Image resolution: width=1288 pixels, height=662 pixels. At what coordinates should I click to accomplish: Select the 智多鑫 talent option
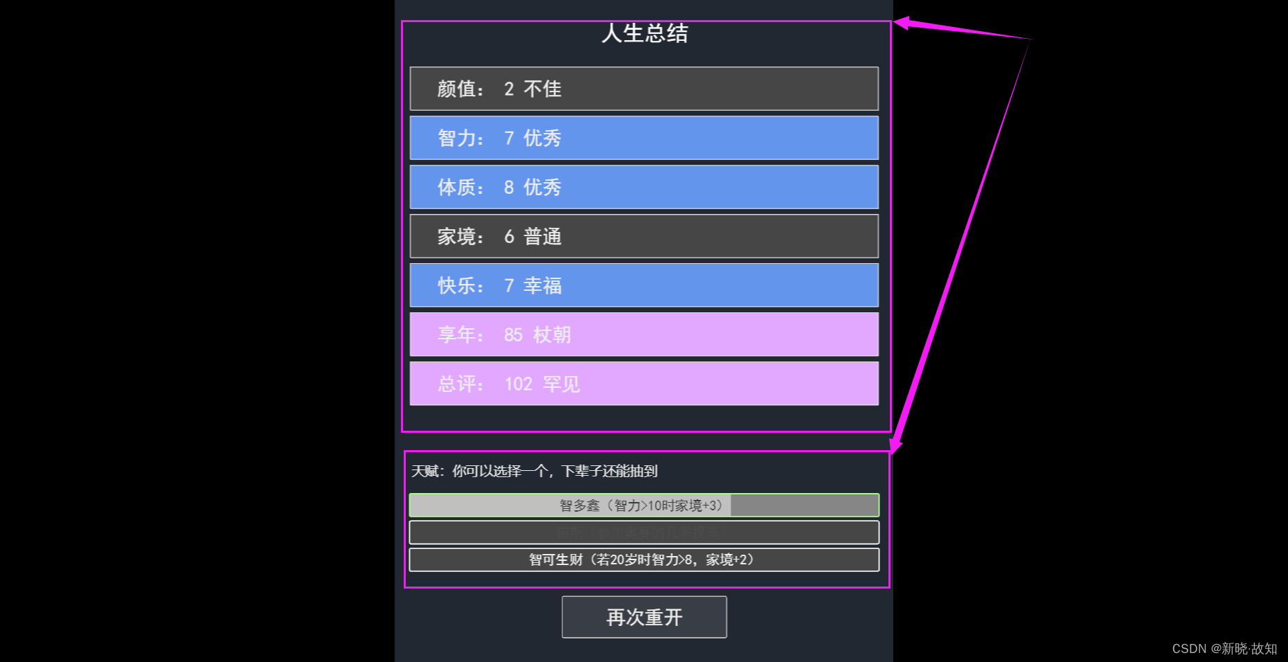(644, 506)
